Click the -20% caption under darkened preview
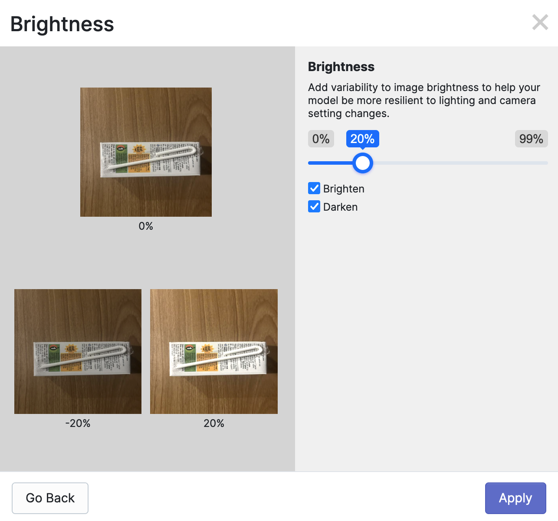Image resolution: width=558 pixels, height=521 pixels. (x=78, y=423)
